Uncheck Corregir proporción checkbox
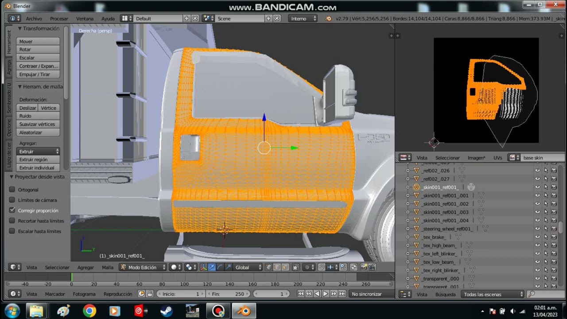This screenshot has height=319, width=567. click(x=12, y=210)
